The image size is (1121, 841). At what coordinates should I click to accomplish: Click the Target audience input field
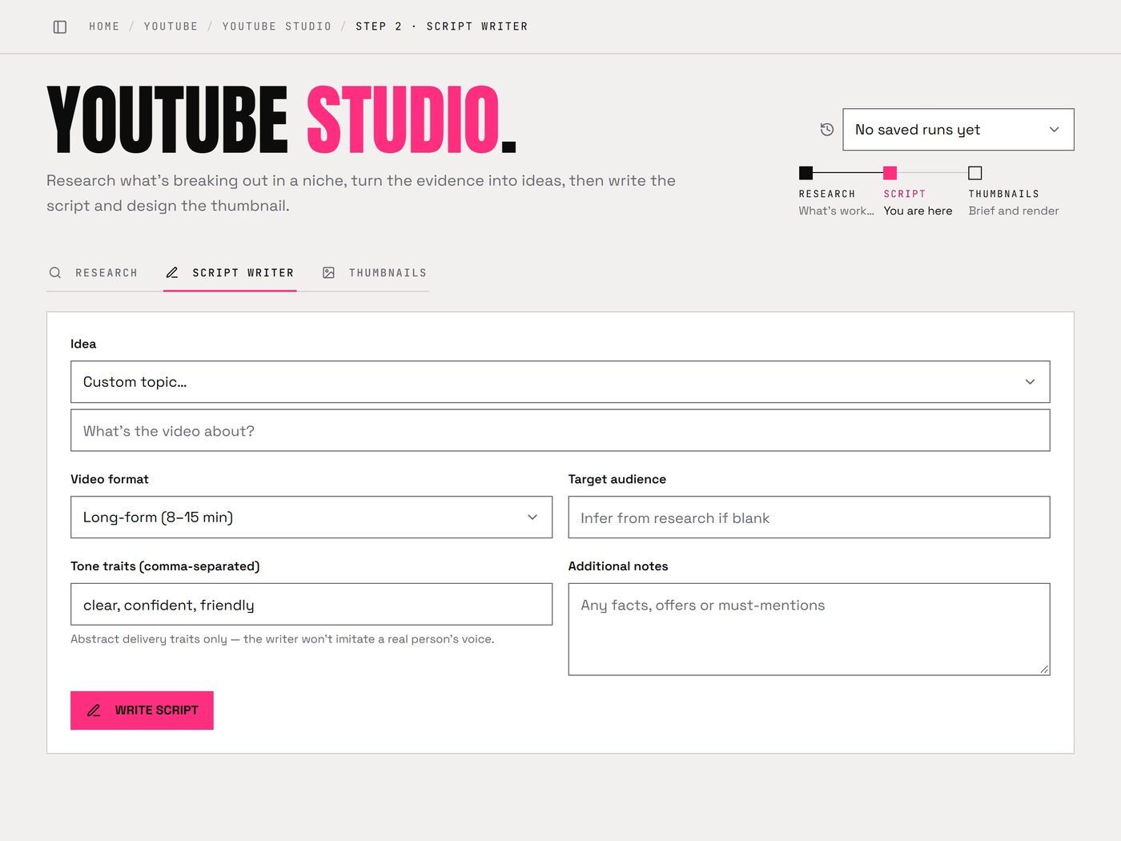click(x=809, y=517)
